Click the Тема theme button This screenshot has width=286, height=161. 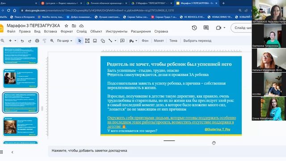point(173,41)
